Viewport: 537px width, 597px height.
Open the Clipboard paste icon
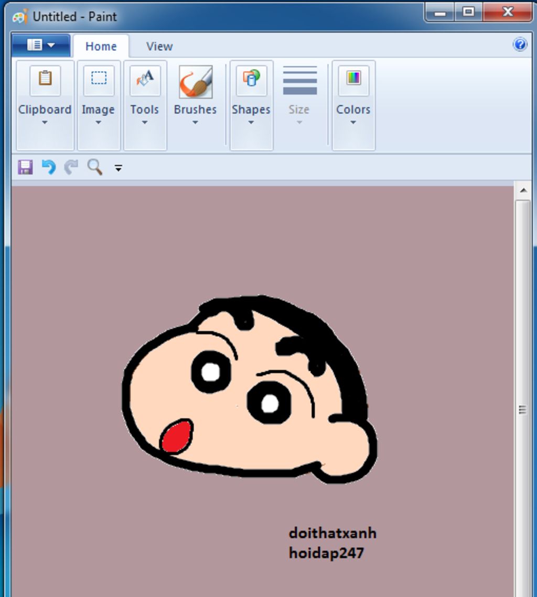[45, 79]
